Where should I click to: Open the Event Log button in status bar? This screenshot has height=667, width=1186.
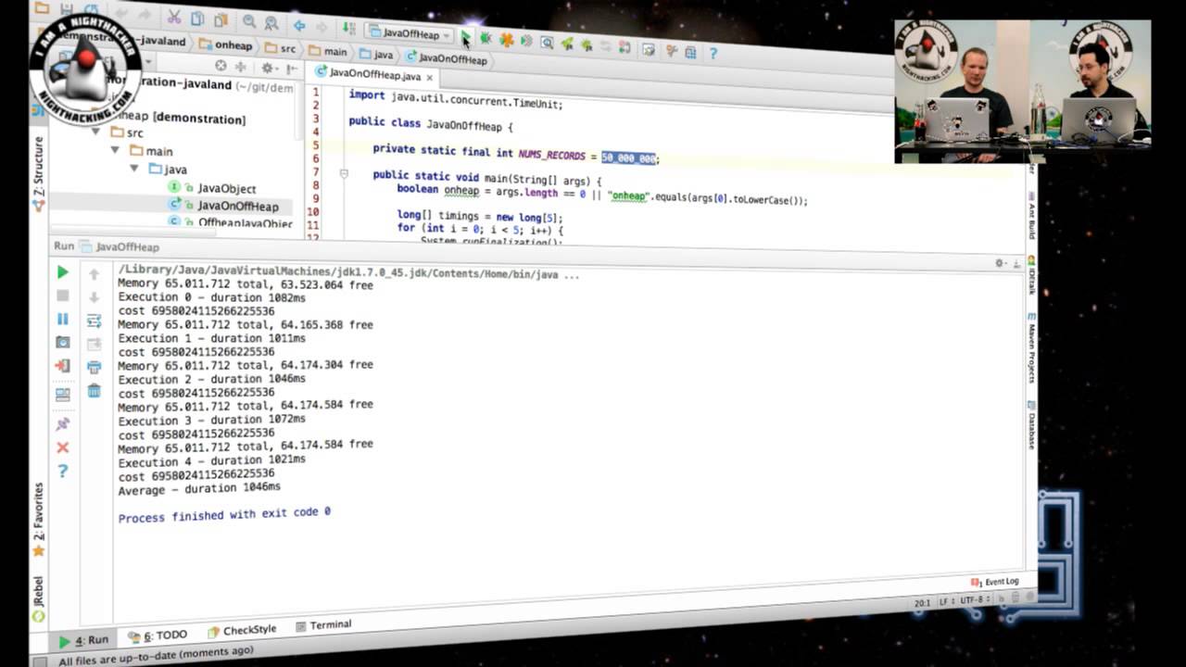pos(995,582)
